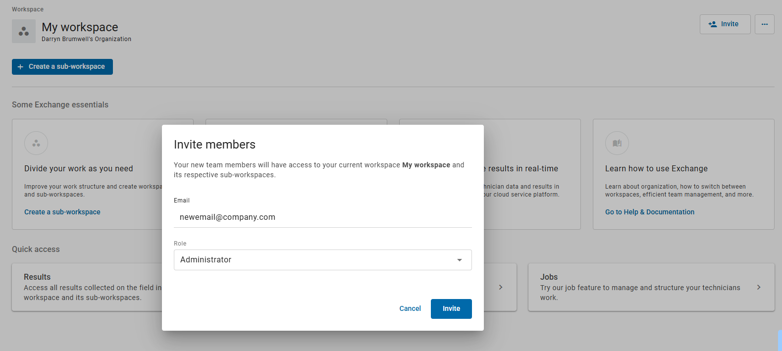Viewport: 782px width, 351px height.
Task: Open the Role dropdown showing Administrator
Action: point(322,260)
